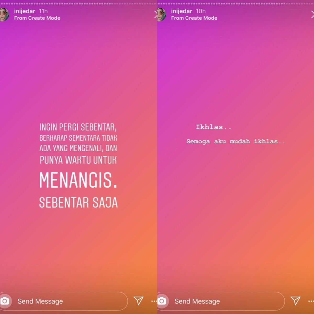Tap From Create Mode label on left story

pyautogui.click(x=37, y=18)
